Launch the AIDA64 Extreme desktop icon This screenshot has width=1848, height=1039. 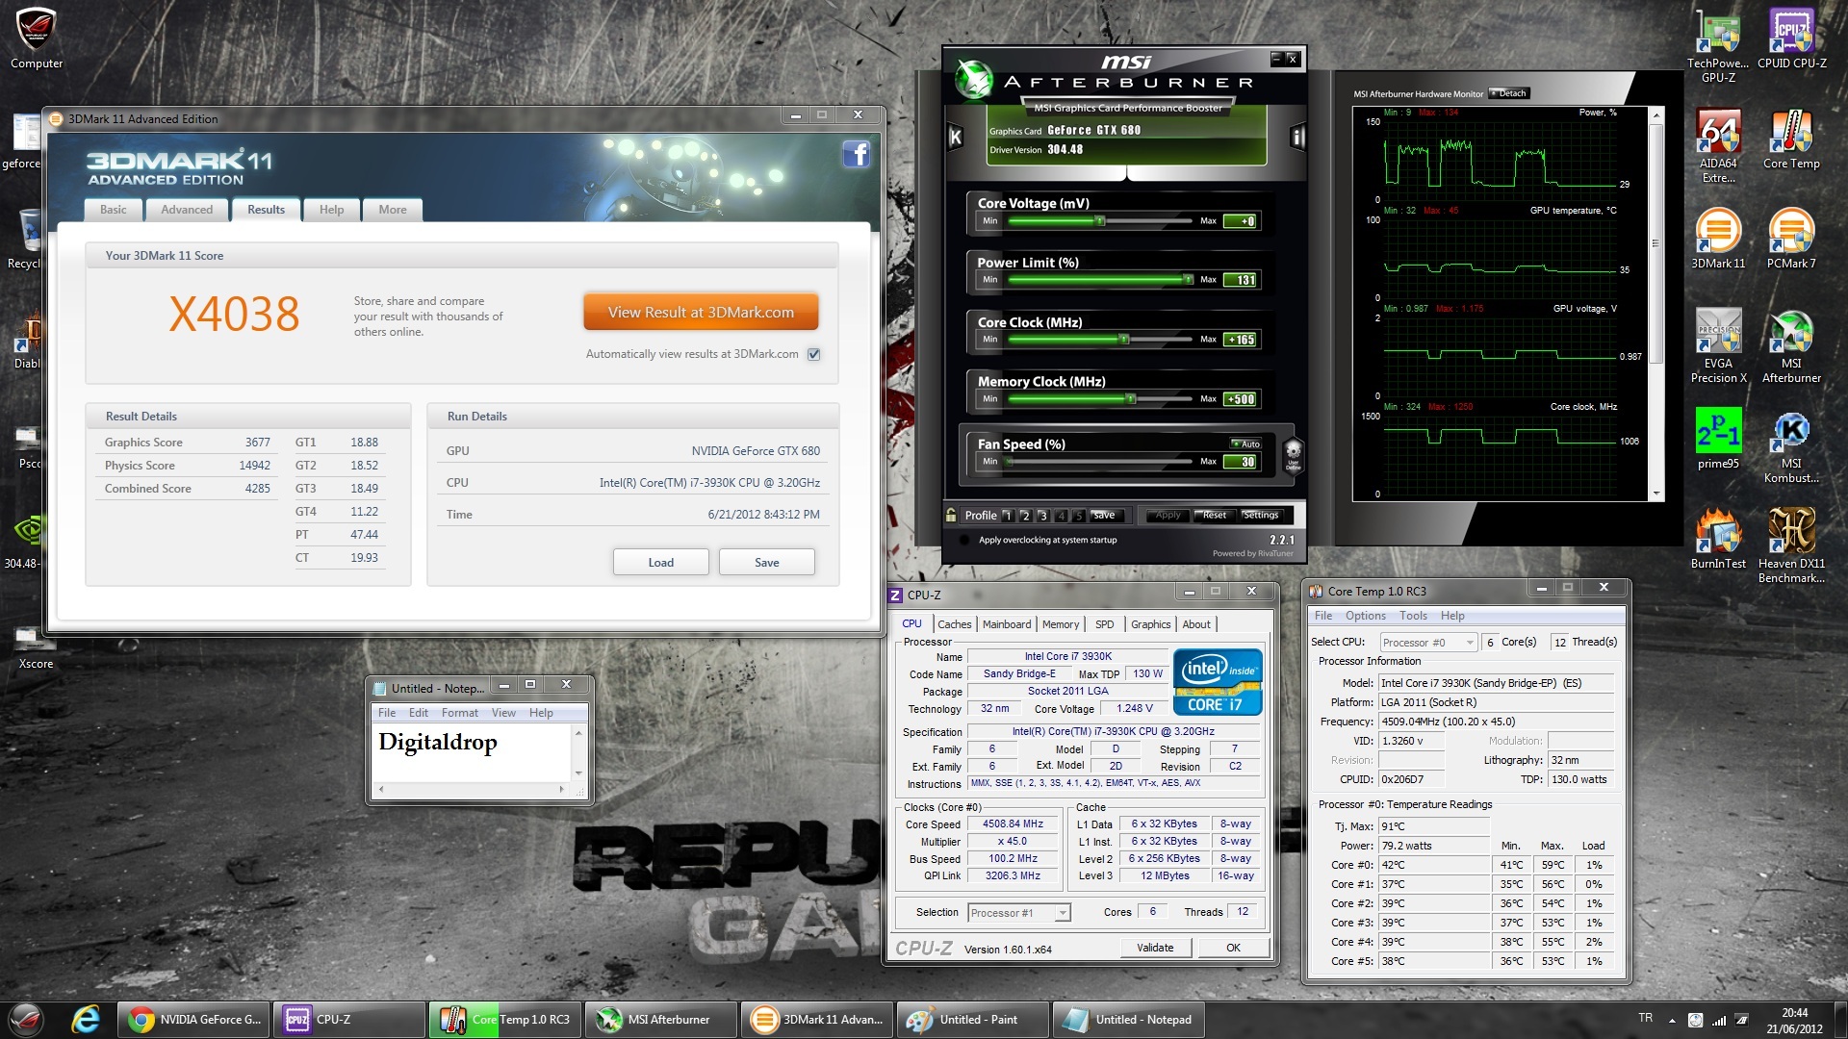click(1718, 146)
